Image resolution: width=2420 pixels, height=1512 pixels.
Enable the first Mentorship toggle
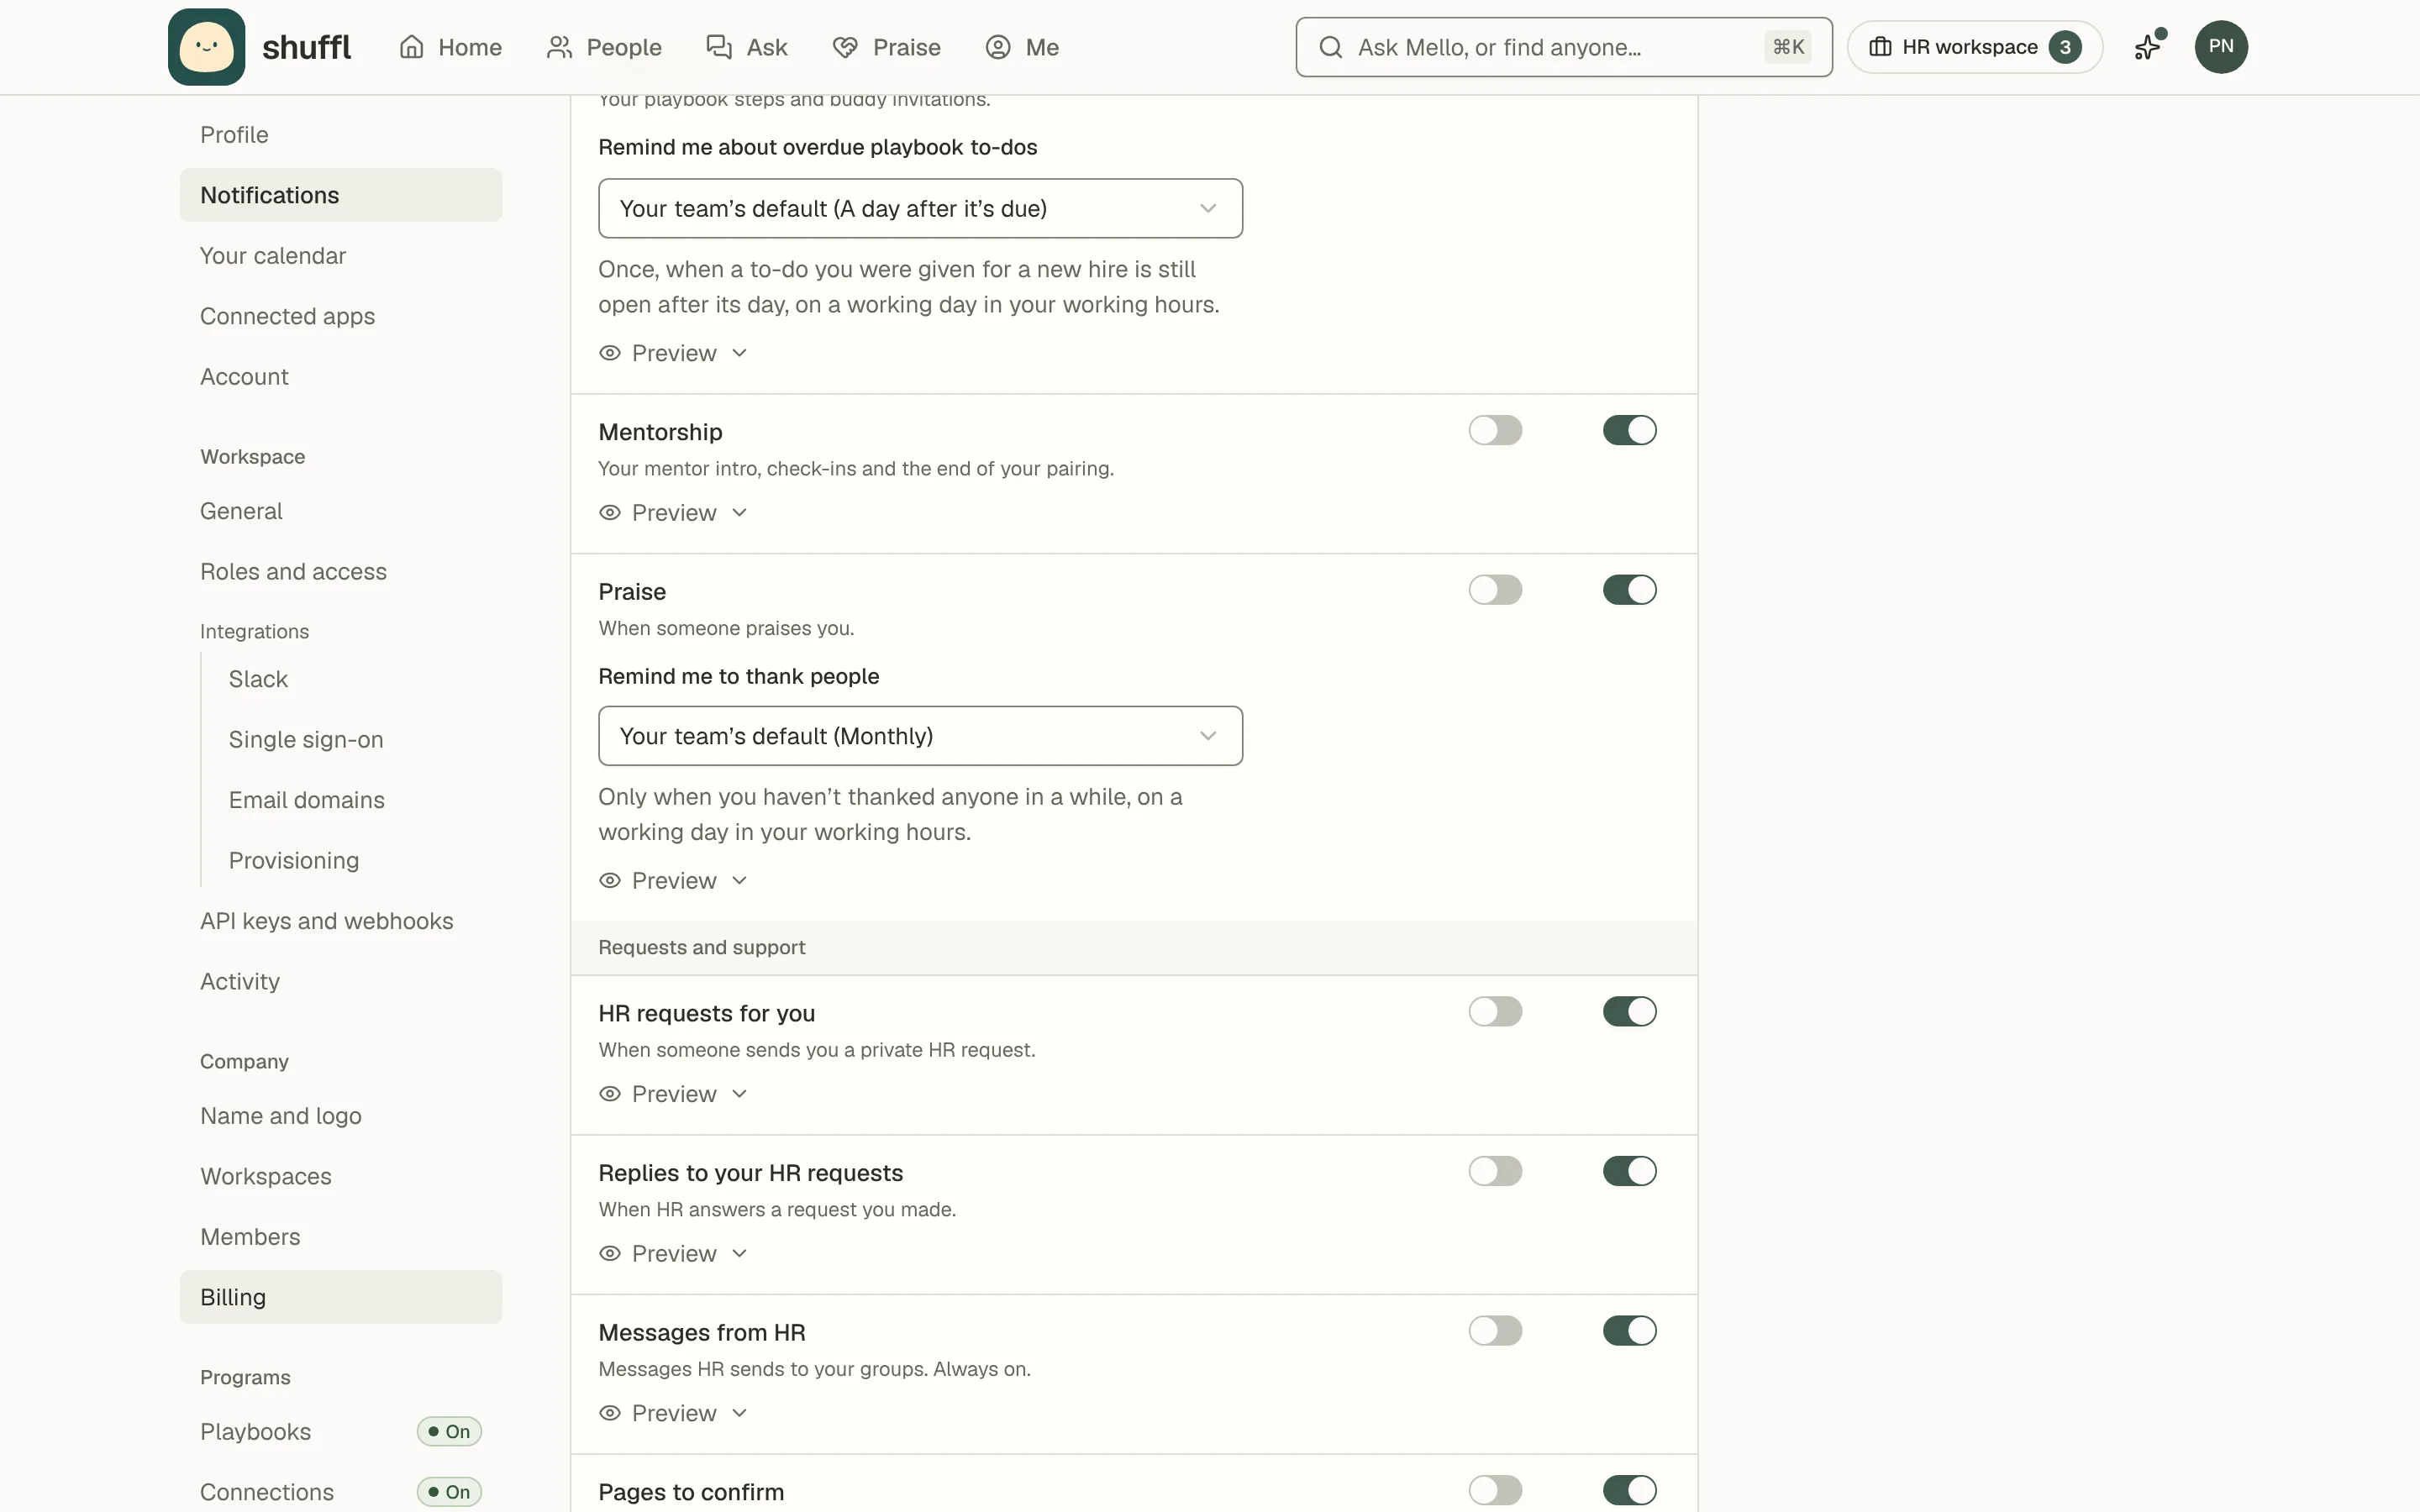(1495, 430)
